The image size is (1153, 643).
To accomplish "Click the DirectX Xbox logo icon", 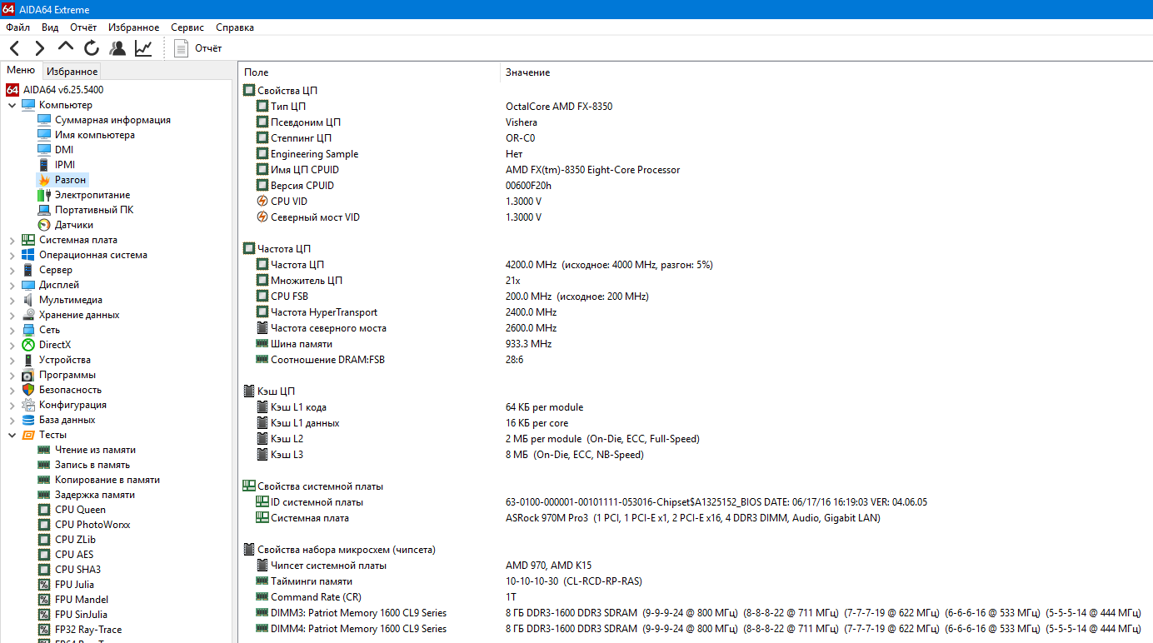I will [28, 345].
